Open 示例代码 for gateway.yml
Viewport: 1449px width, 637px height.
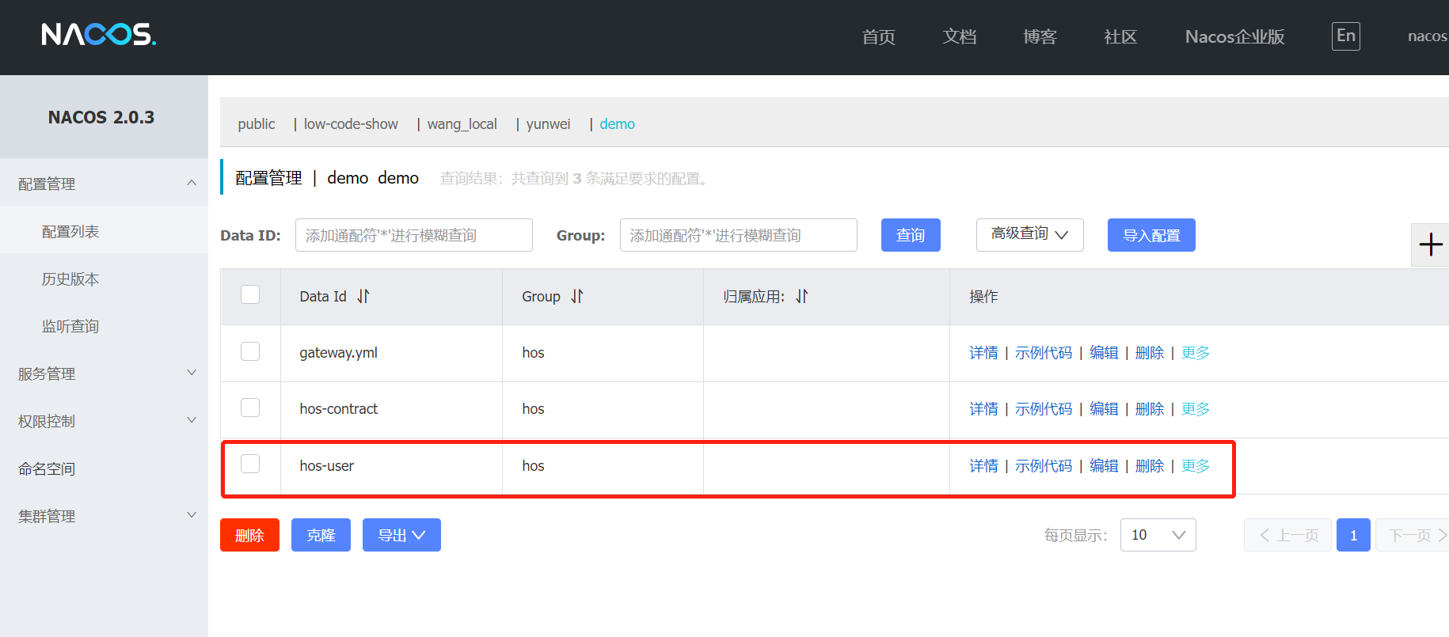(1044, 353)
